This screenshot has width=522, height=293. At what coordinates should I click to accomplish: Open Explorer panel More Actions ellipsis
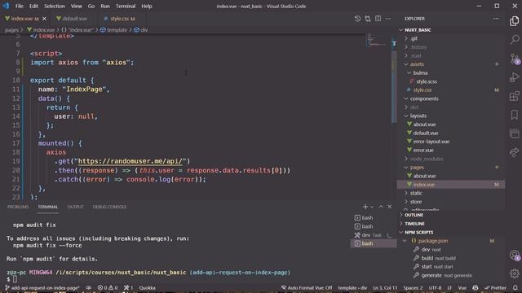496,19
